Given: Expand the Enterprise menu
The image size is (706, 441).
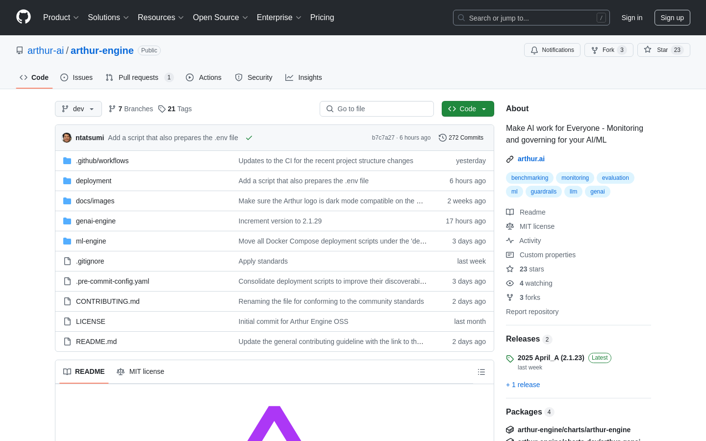Looking at the screenshot, I should (x=279, y=17).
